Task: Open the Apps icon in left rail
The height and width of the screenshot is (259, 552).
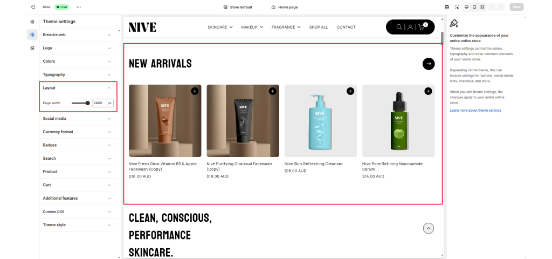Action: tap(32, 48)
